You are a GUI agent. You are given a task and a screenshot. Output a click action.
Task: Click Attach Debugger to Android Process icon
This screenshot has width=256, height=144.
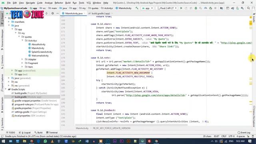click(x=211, y=8)
